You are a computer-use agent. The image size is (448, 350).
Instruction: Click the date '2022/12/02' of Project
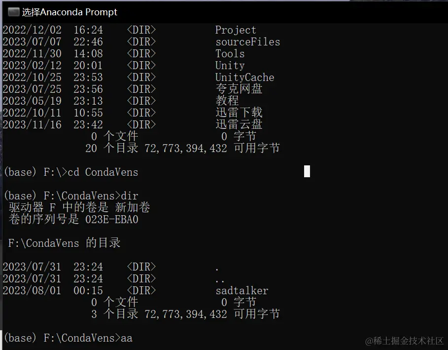click(32, 30)
